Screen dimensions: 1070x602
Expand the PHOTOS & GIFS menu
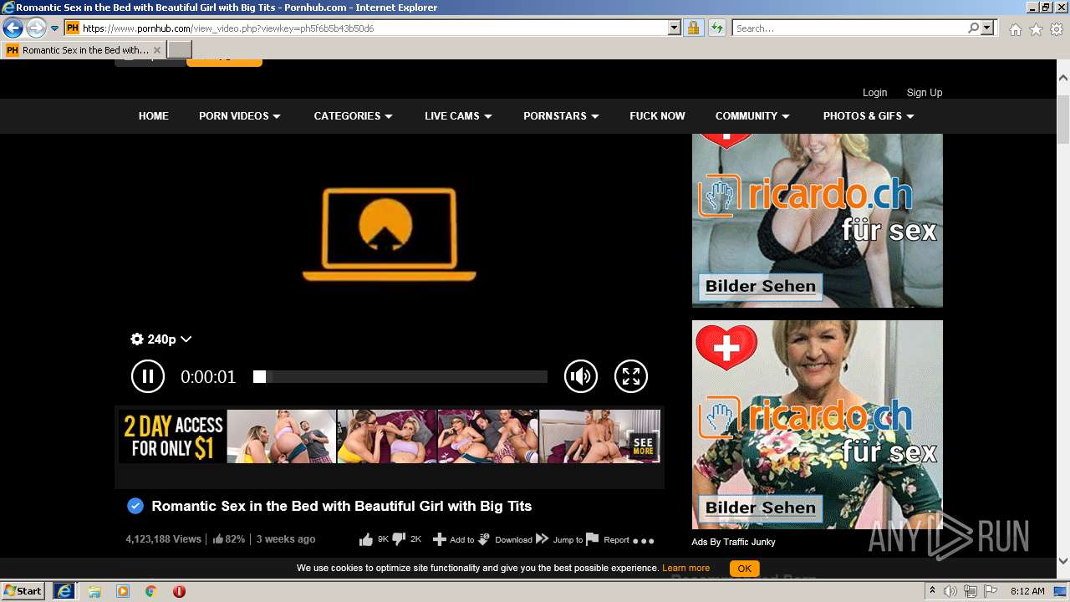pos(869,116)
